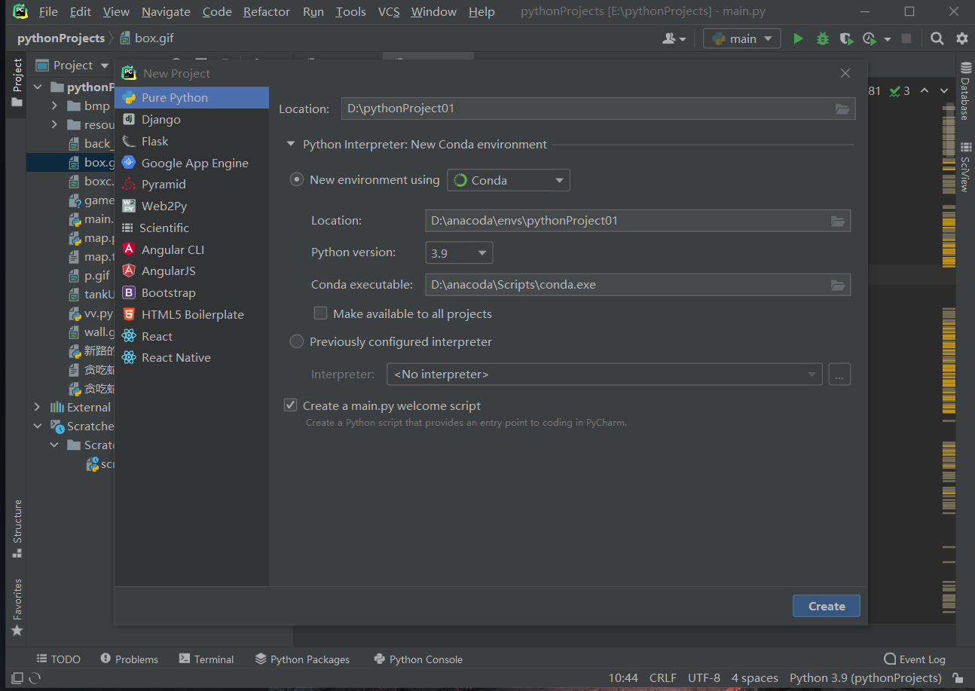Select Google App Engine project type

point(191,163)
